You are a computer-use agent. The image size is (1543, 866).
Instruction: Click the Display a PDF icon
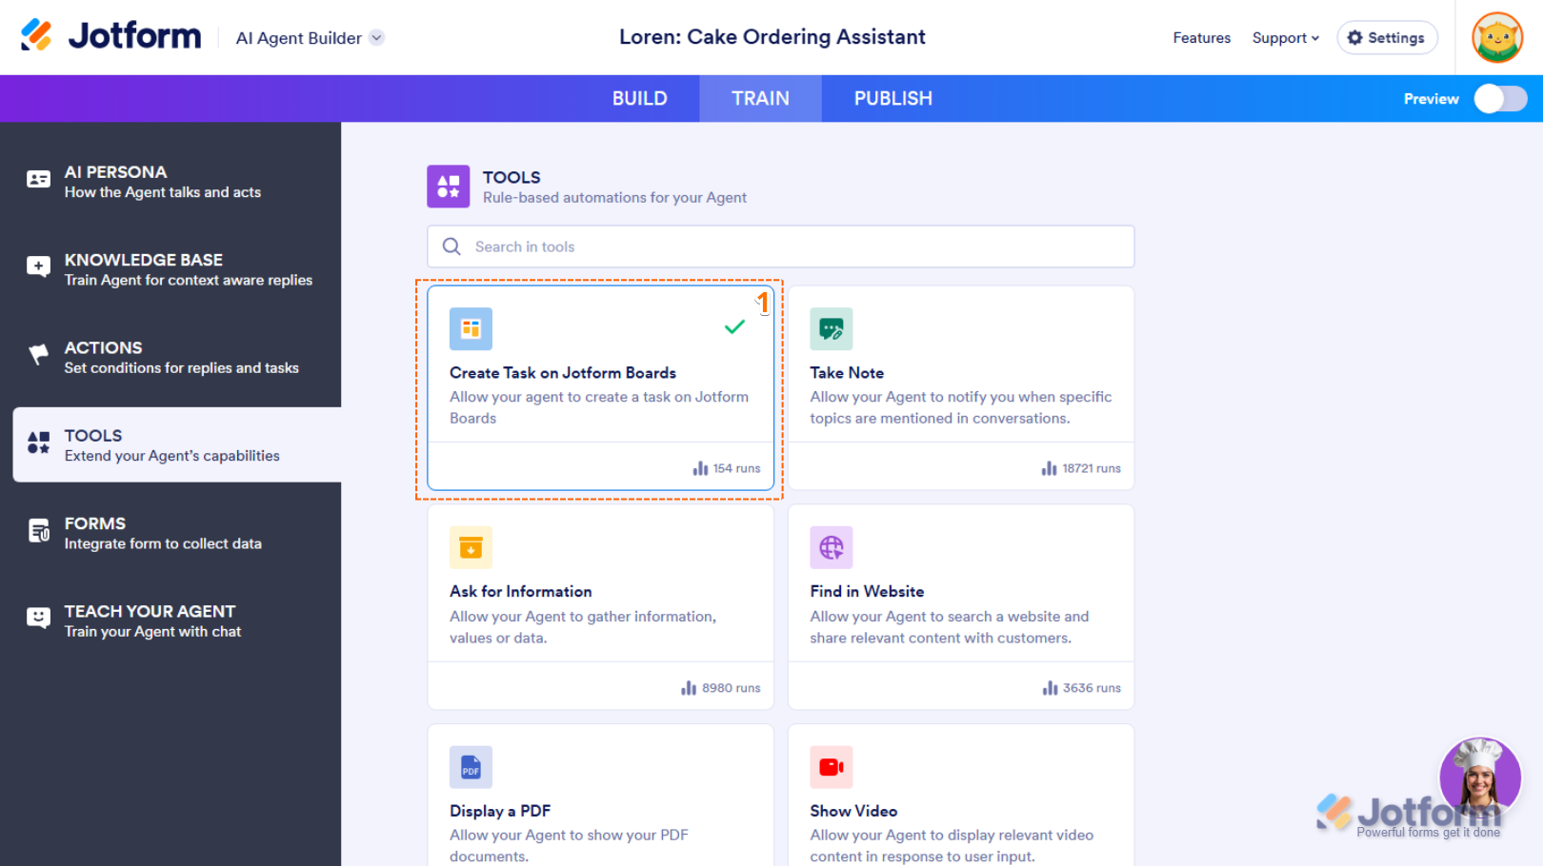pyautogui.click(x=471, y=767)
